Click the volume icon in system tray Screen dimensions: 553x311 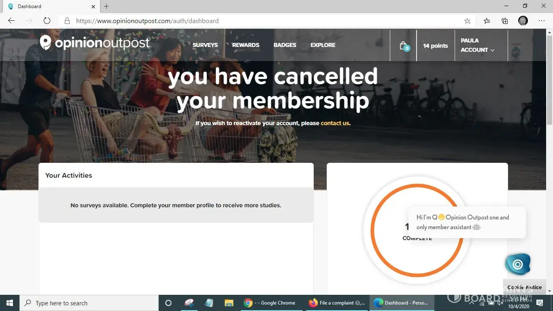[x=500, y=303]
